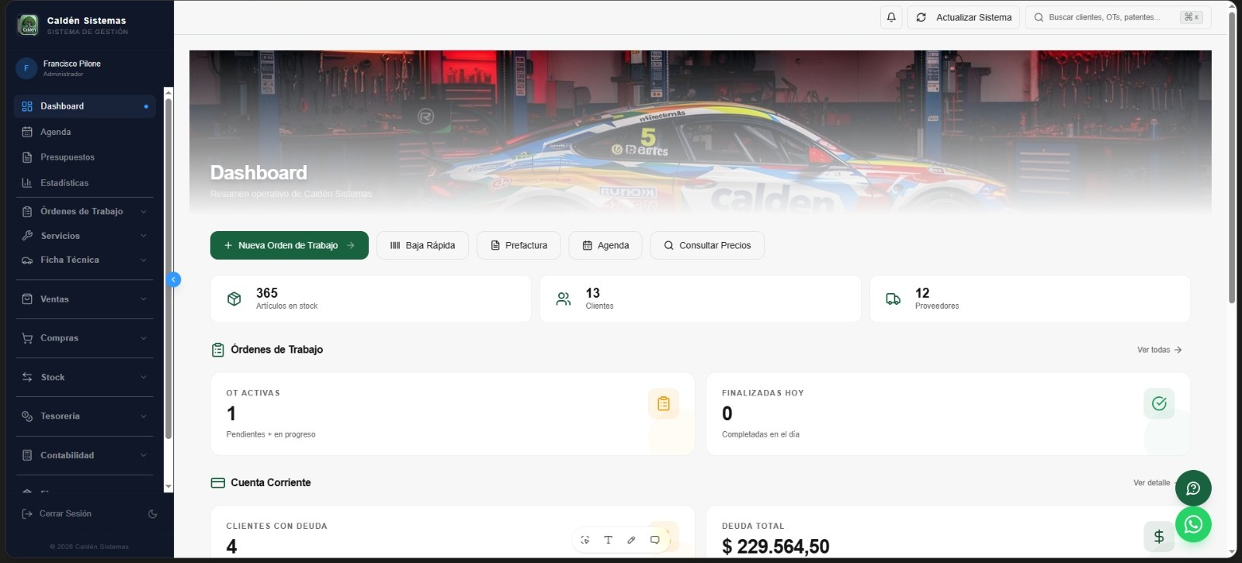Image resolution: width=1242 pixels, height=563 pixels.
Task: Click the OT Activas count 1
Action: pos(231,413)
